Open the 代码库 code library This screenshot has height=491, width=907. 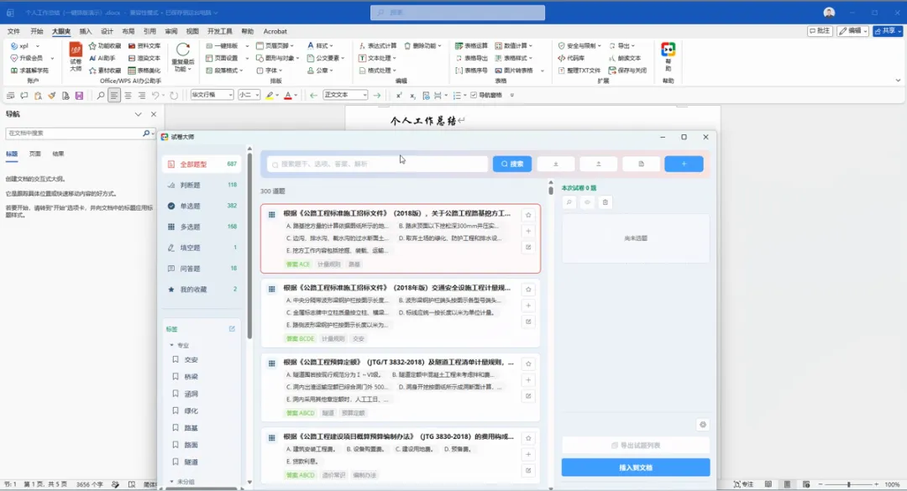(x=571, y=58)
